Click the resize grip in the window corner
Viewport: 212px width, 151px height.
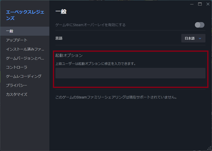click(209, 148)
